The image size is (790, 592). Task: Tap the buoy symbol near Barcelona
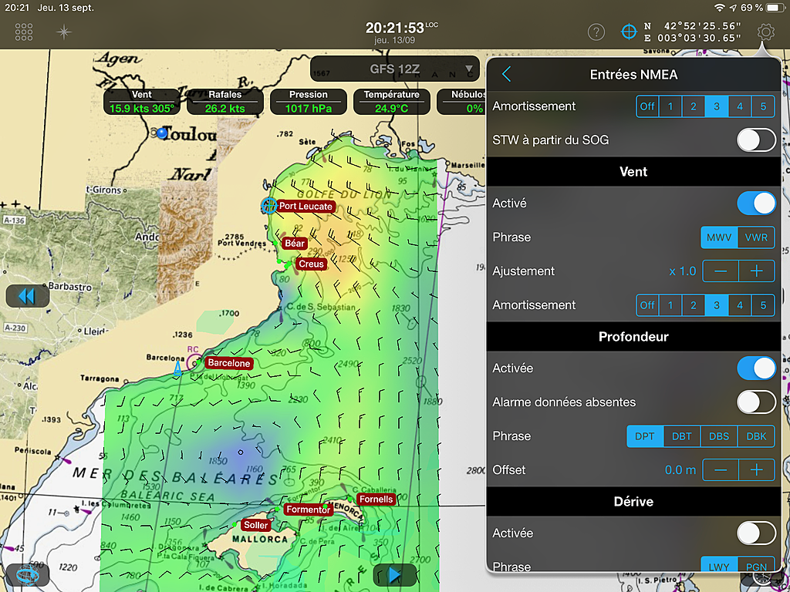coord(177,368)
